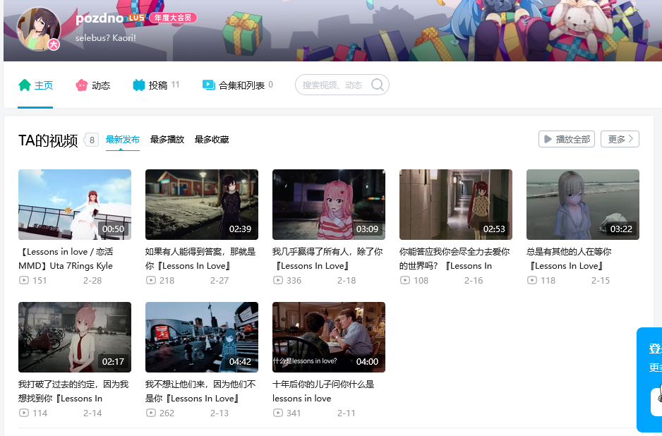This screenshot has width=662, height=436.
Task: Click the play count icon beside 118
Action: tap(532, 280)
